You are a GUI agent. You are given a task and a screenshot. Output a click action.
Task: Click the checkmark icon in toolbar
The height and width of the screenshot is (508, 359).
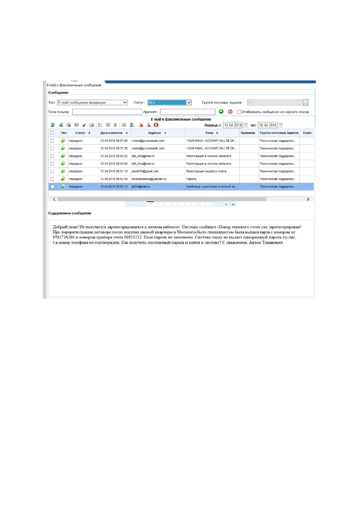[x=84, y=125]
